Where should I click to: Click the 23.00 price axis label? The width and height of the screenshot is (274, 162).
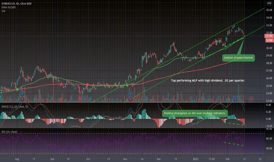pyautogui.click(x=269, y=101)
